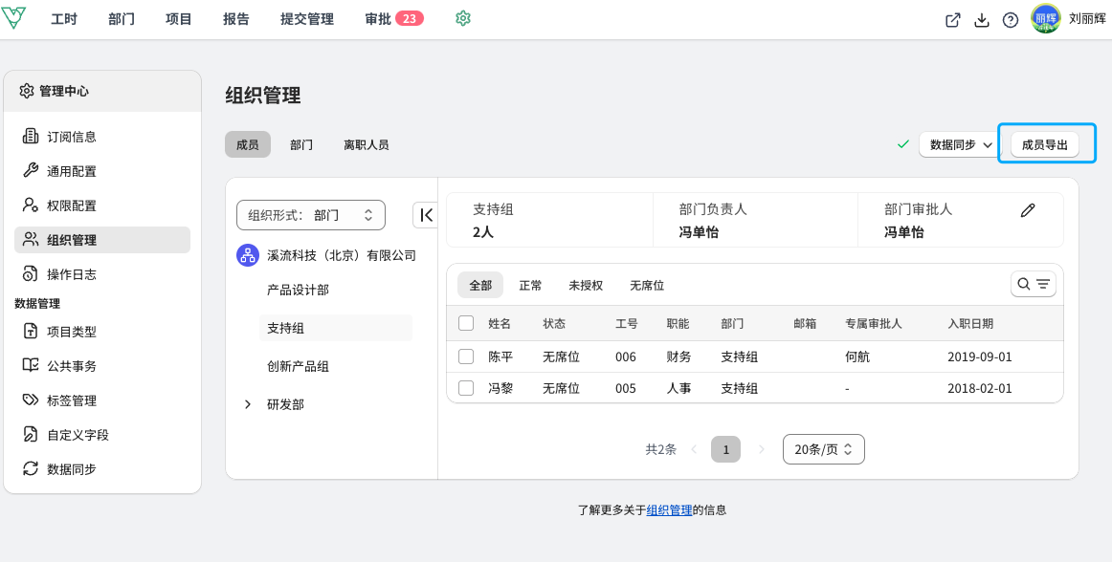Open the 审批 menu with 23 badge
This screenshot has height=562, width=1112.
(x=394, y=19)
